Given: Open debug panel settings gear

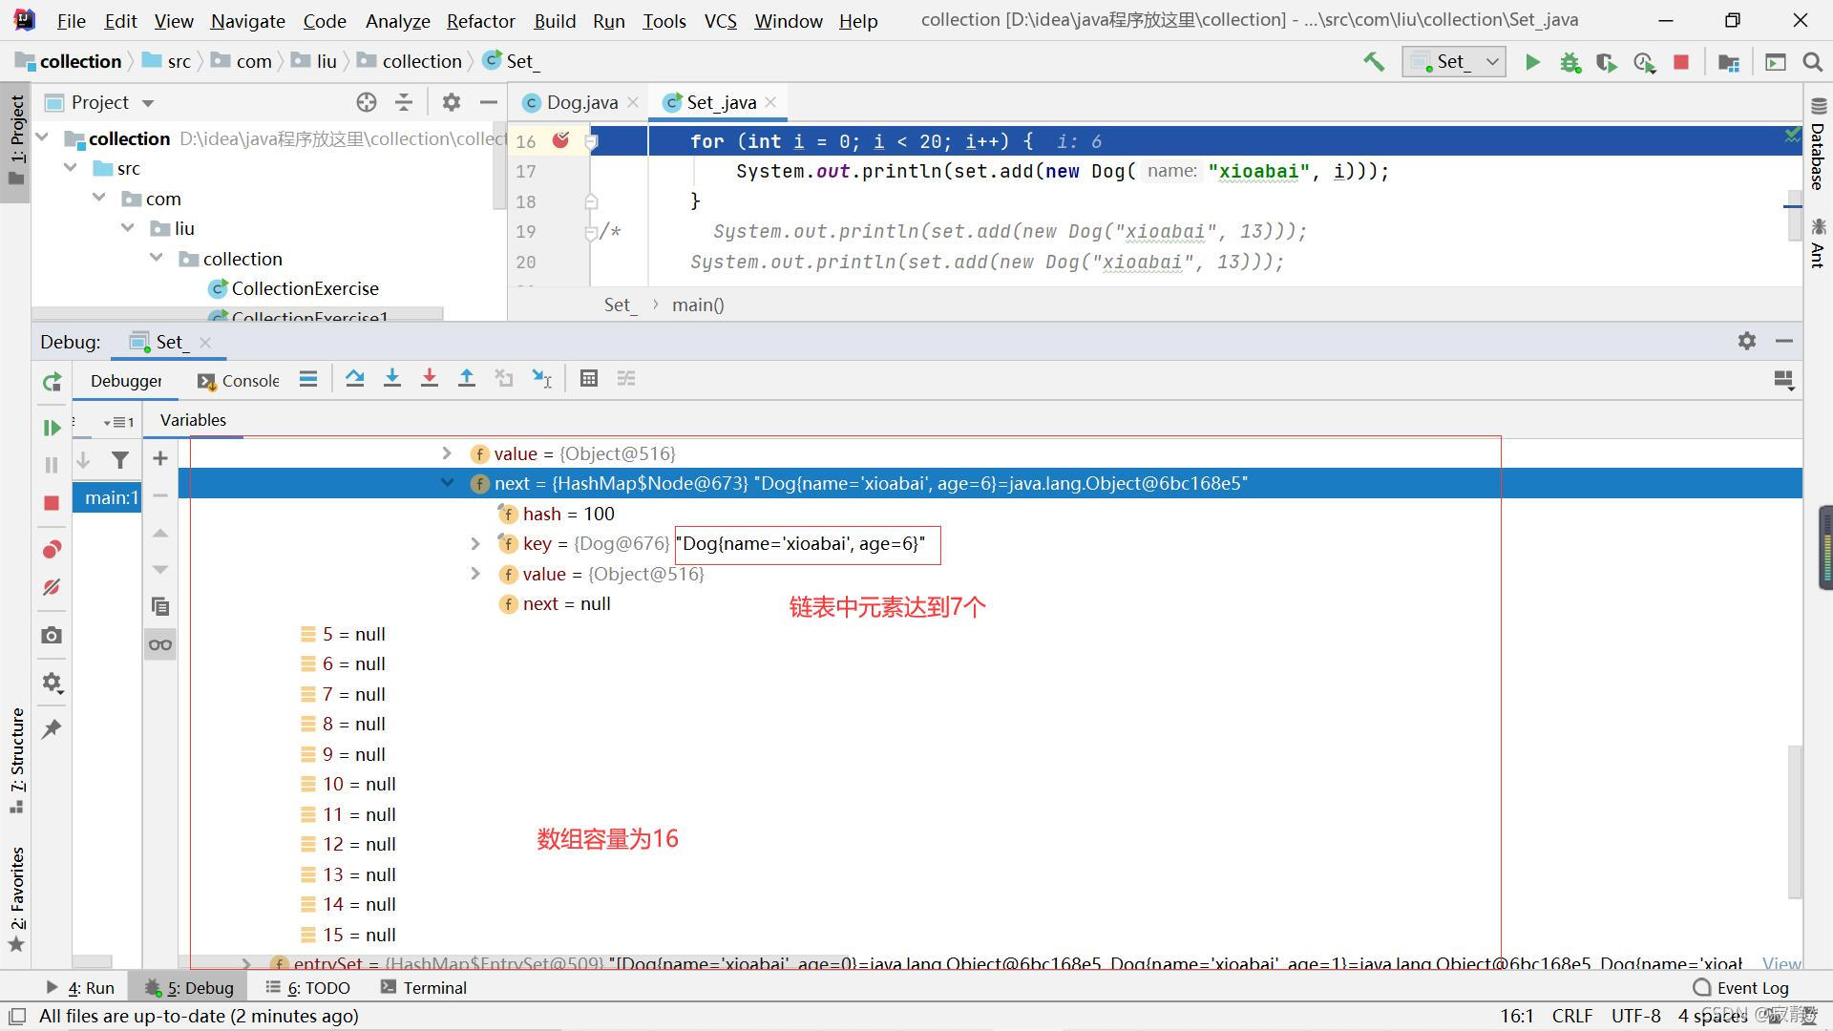Looking at the screenshot, I should point(1747,341).
